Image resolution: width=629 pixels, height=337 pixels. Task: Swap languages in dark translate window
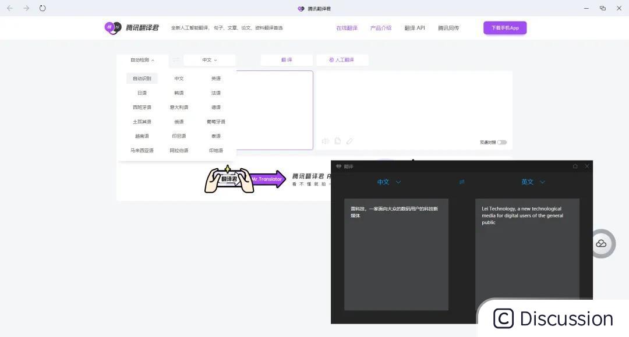click(x=462, y=182)
